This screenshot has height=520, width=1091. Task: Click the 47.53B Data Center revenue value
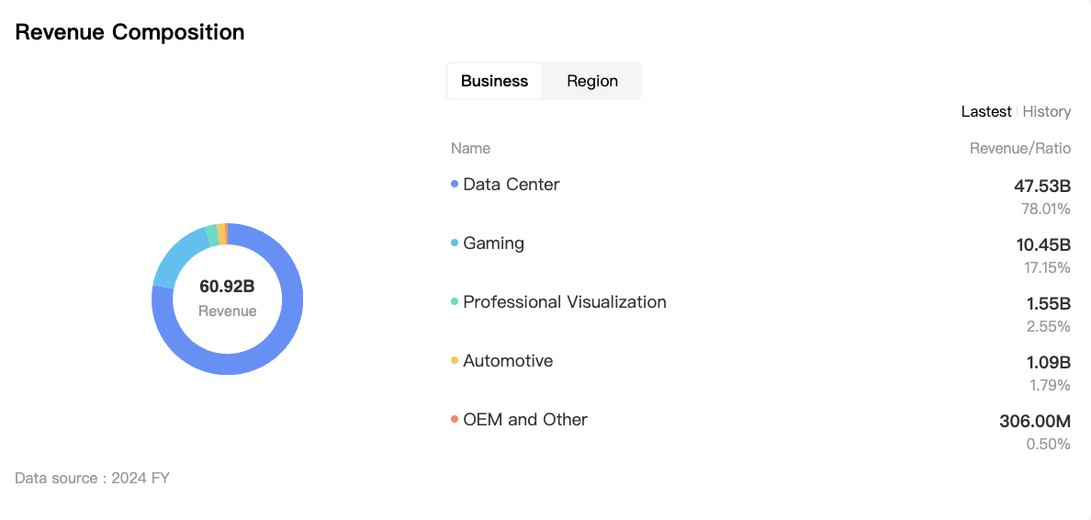click(x=1042, y=187)
